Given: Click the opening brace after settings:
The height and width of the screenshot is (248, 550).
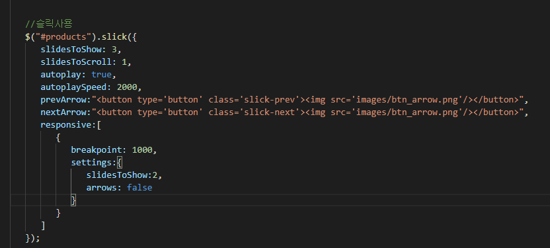Looking at the screenshot, I should (119, 163).
